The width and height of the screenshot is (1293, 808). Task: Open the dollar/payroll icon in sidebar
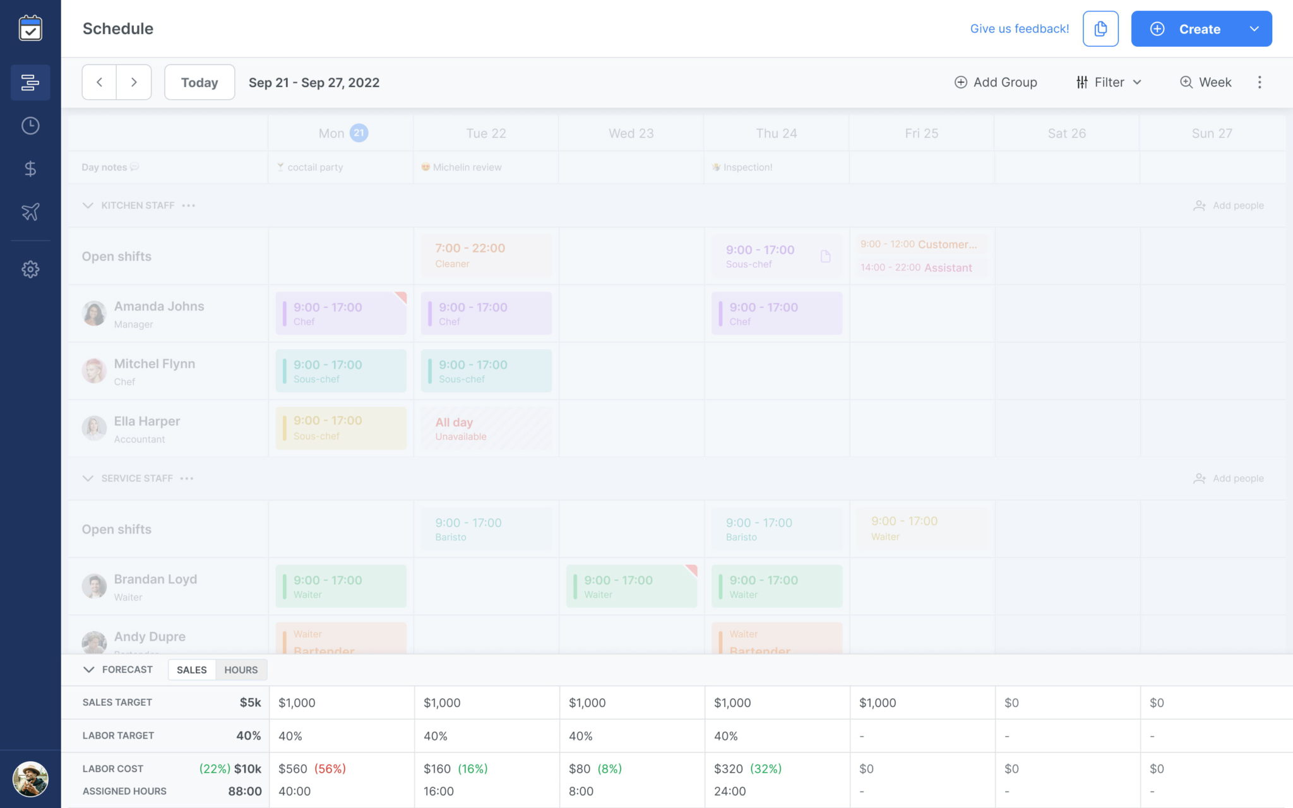[30, 169]
